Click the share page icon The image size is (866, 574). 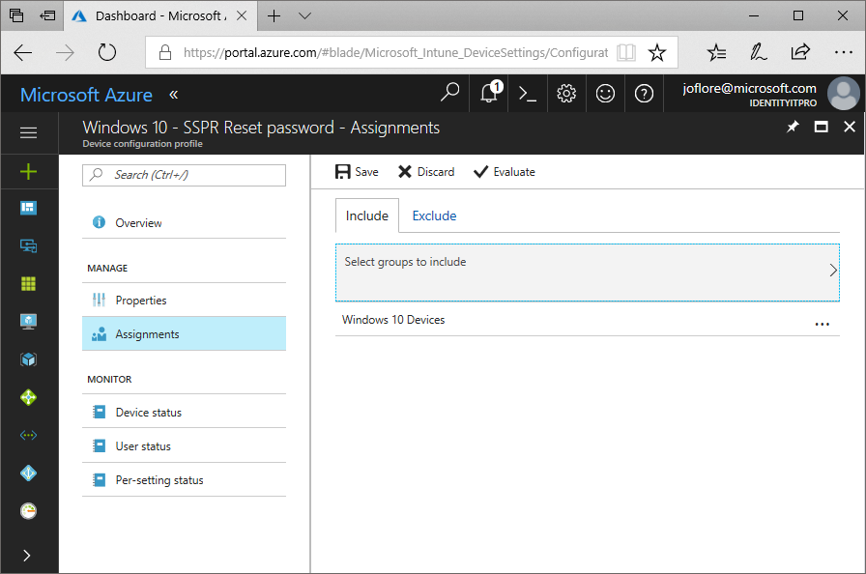point(799,52)
